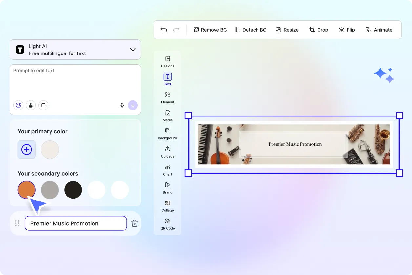Pick the gray secondary color swatch

[x=50, y=190]
